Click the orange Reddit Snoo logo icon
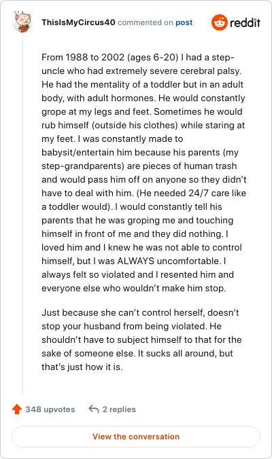Screen dimensions: 272x459 tap(219, 22)
